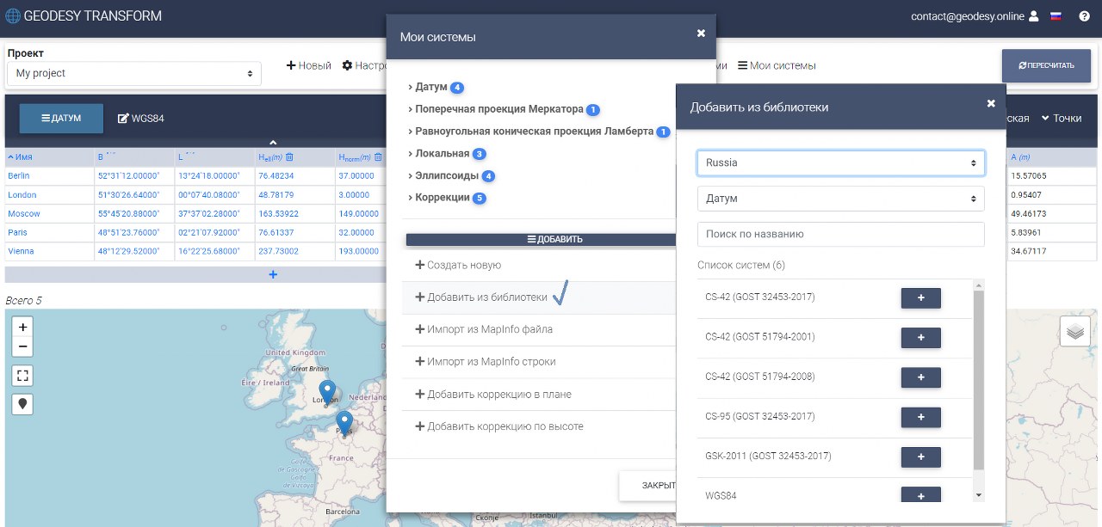1102x527 pixels.
Task: Open the help question mark icon
Action: 1084,16
